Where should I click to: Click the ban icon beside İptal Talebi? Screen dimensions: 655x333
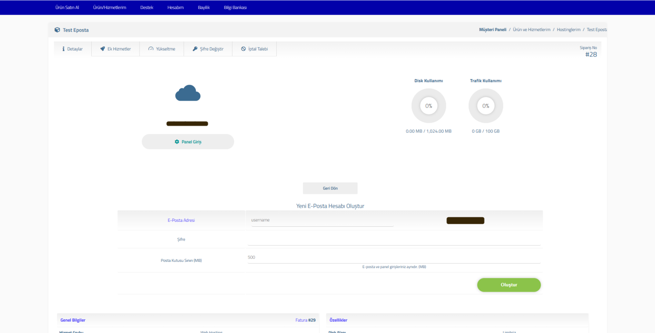point(244,49)
